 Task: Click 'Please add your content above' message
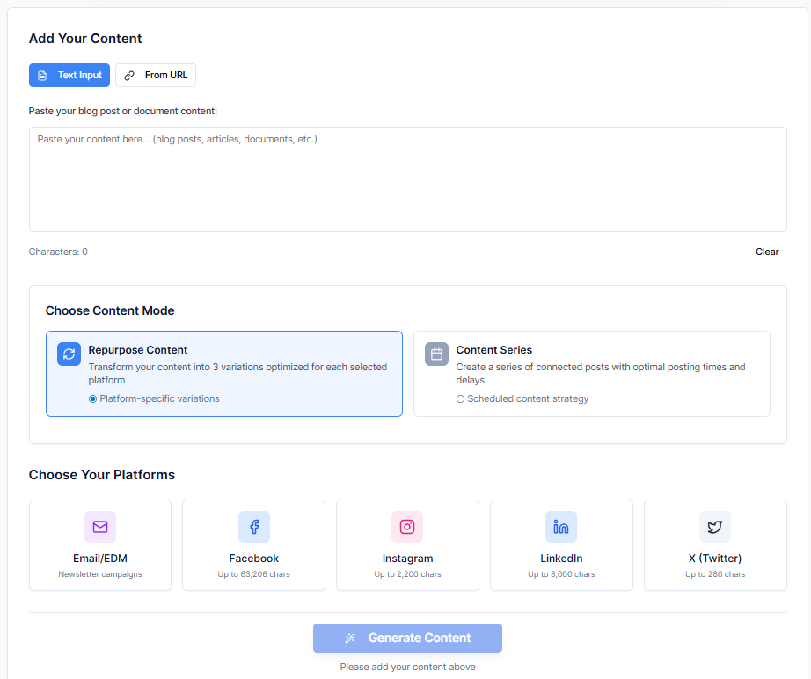(x=407, y=667)
